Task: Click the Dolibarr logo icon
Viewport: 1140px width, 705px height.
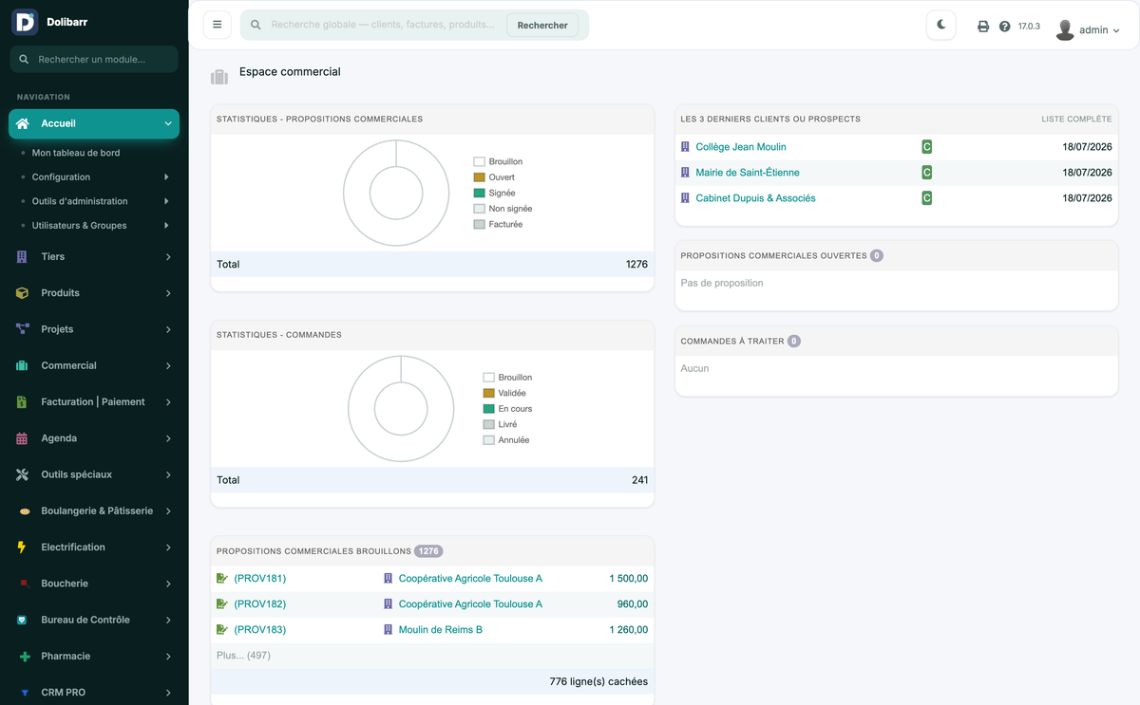Action: (25, 22)
